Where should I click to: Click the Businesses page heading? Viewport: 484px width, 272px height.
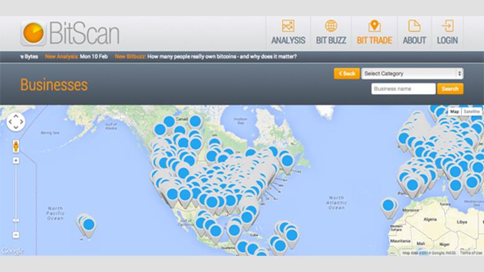54,85
